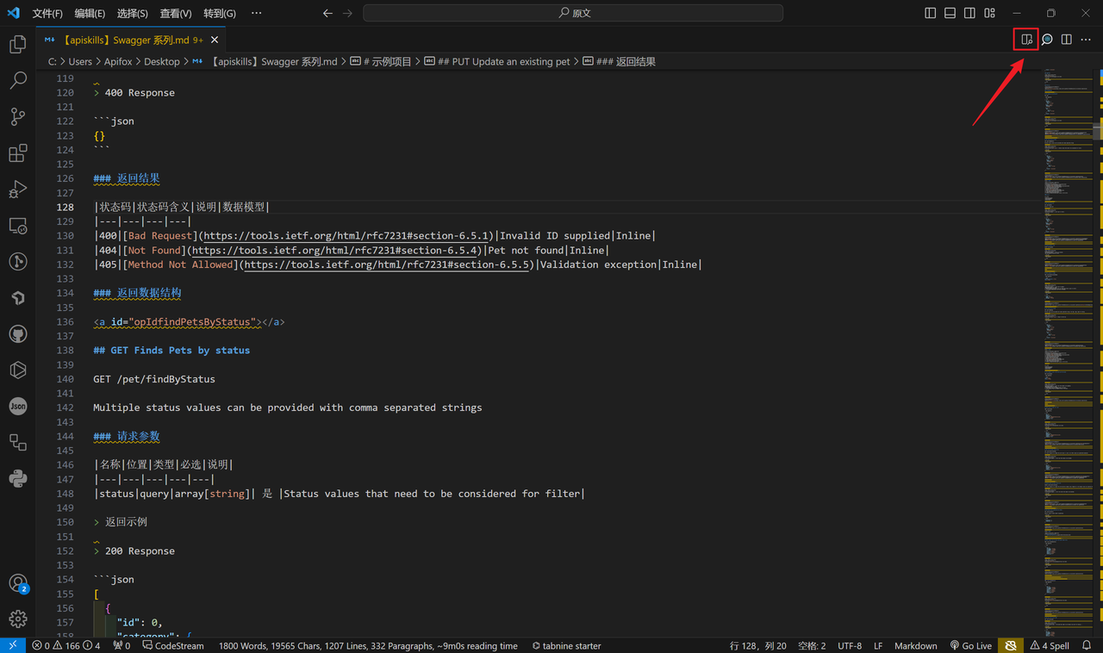The width and height of the screenshot is (1103, 653).
Task: Open the split editor icon near top right
Action: click(x=1066, y=40)
